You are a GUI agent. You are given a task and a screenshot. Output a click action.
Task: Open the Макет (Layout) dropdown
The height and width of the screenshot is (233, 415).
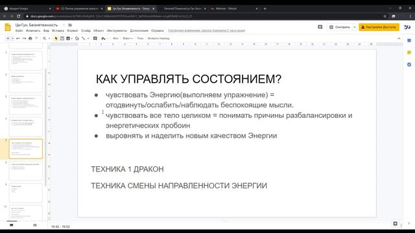pos(128,38)
